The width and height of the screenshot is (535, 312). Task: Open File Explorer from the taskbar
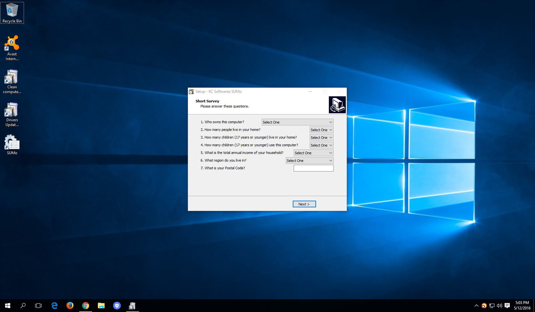click(101, 306)
